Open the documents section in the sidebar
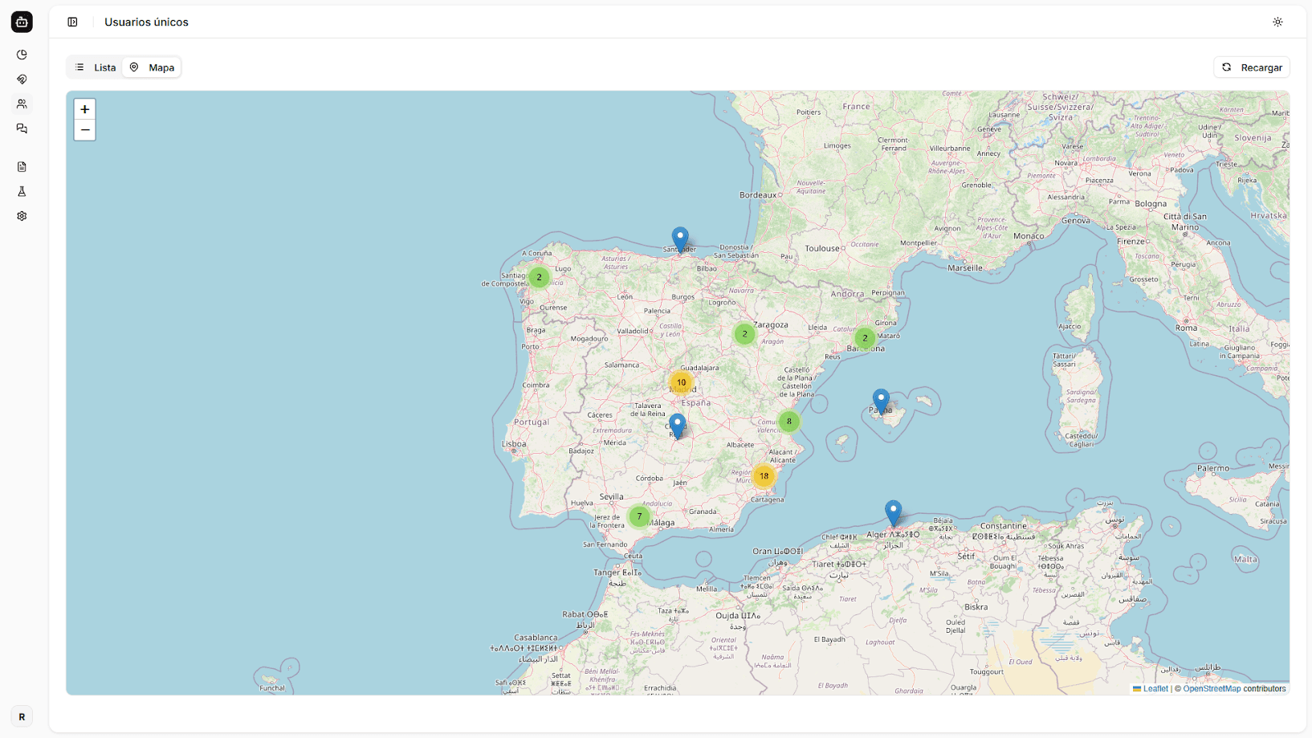Screen dimensions: 1312x738 tap(22, 166)
